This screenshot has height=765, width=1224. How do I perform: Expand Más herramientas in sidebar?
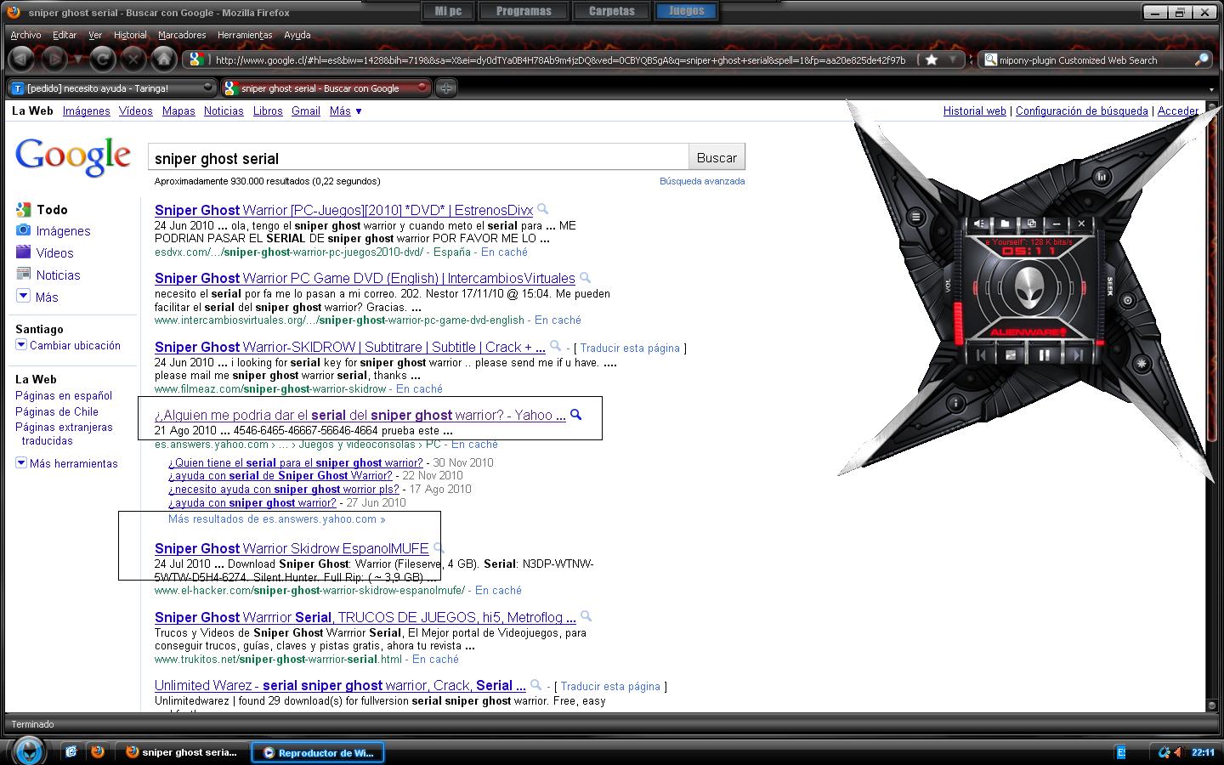tap(66, 463)
